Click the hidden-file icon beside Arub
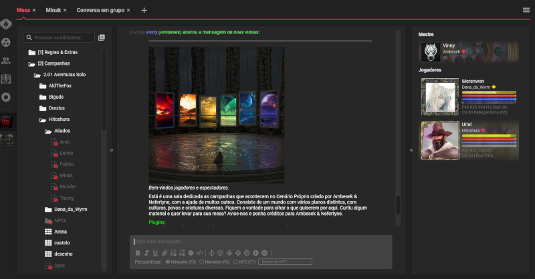The height and width of the screenshot is (279, 535). [54, 142]
